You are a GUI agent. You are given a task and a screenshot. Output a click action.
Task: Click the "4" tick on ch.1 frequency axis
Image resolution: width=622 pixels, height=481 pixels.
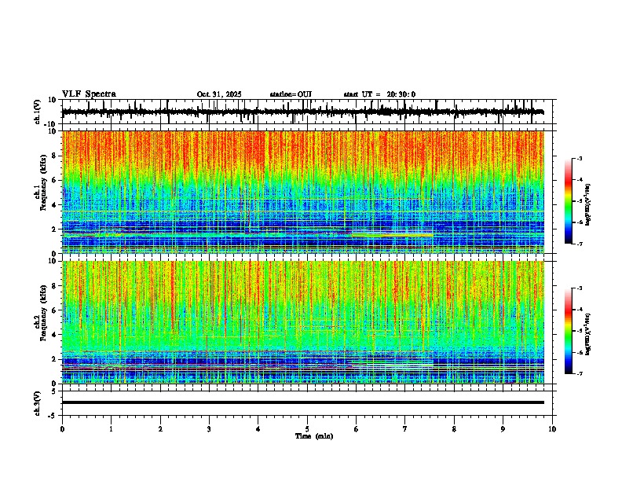coord(55,205)
